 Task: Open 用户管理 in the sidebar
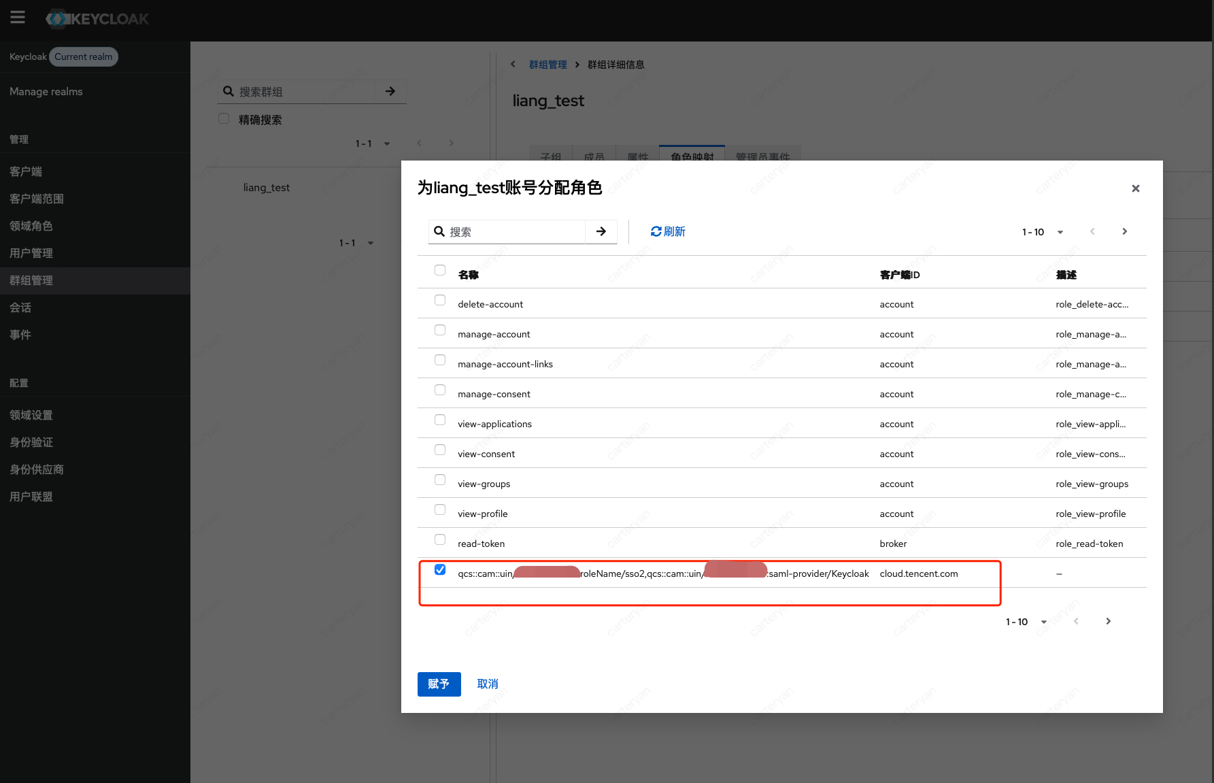click(31, 254)
